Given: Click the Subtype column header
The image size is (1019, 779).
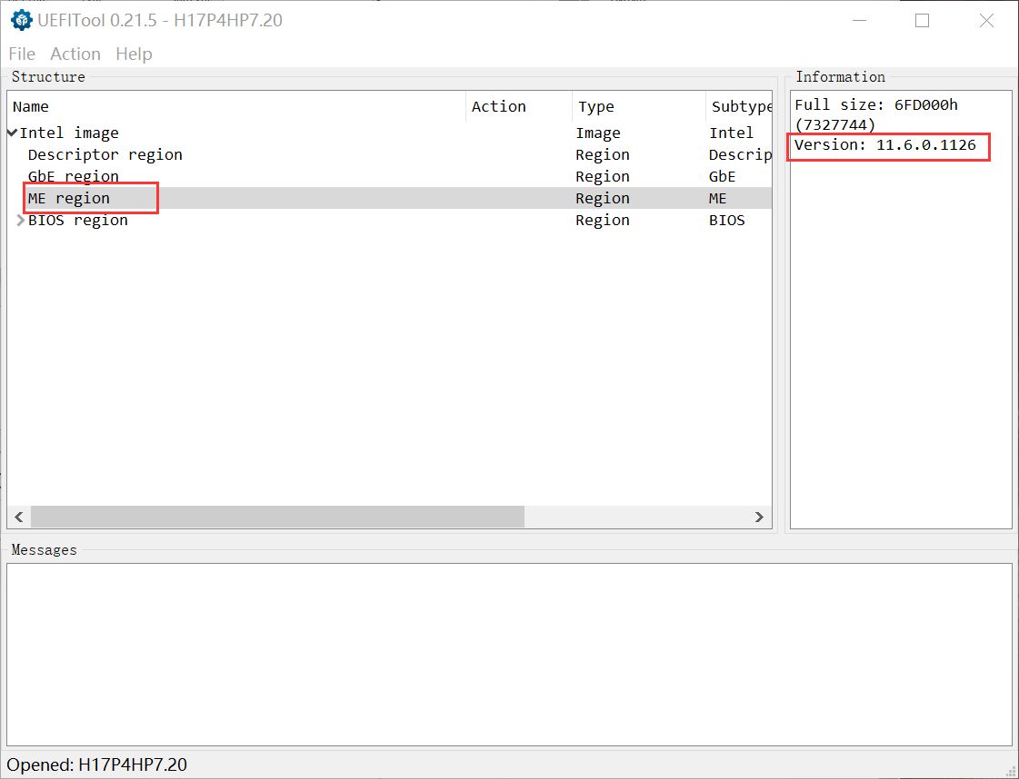Looking at the screenshot, I should 739,106.
